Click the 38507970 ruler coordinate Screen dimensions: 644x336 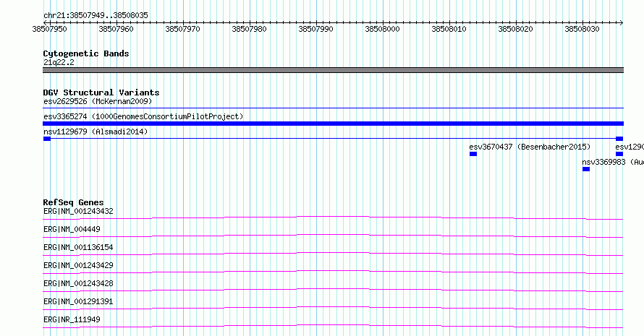click(182, 29)
